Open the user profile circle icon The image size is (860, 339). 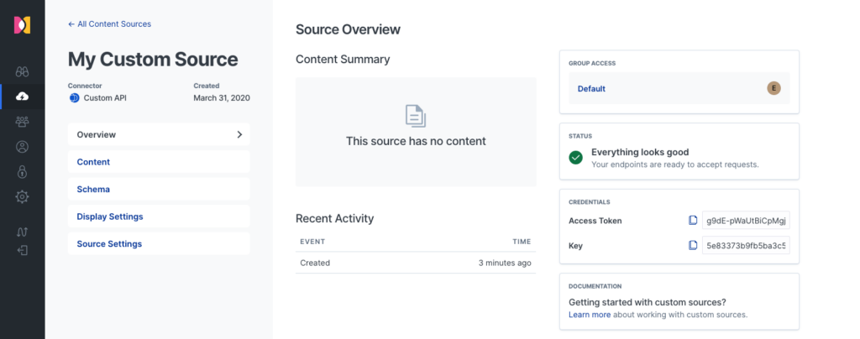click(x=22, y=147)
